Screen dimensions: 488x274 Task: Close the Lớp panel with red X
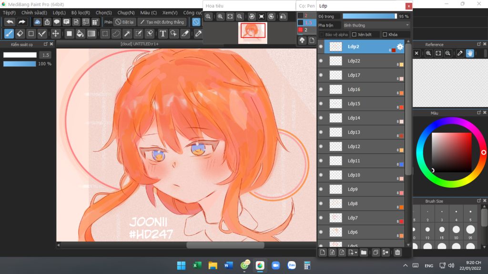click(408, 6)
